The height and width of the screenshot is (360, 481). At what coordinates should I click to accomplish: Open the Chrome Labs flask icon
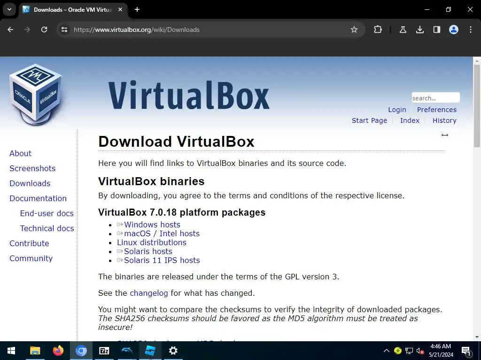403,30
